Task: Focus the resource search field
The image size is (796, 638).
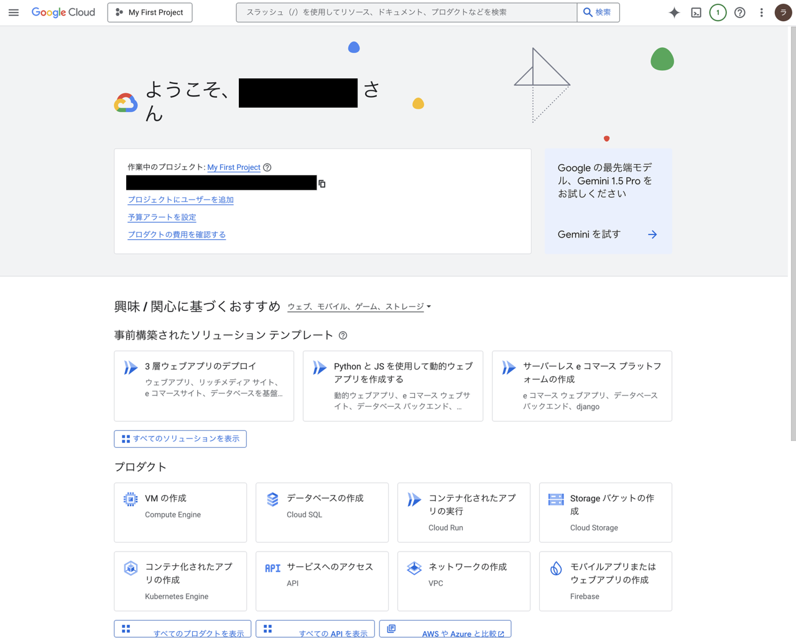Action: [x=407, y=12]
